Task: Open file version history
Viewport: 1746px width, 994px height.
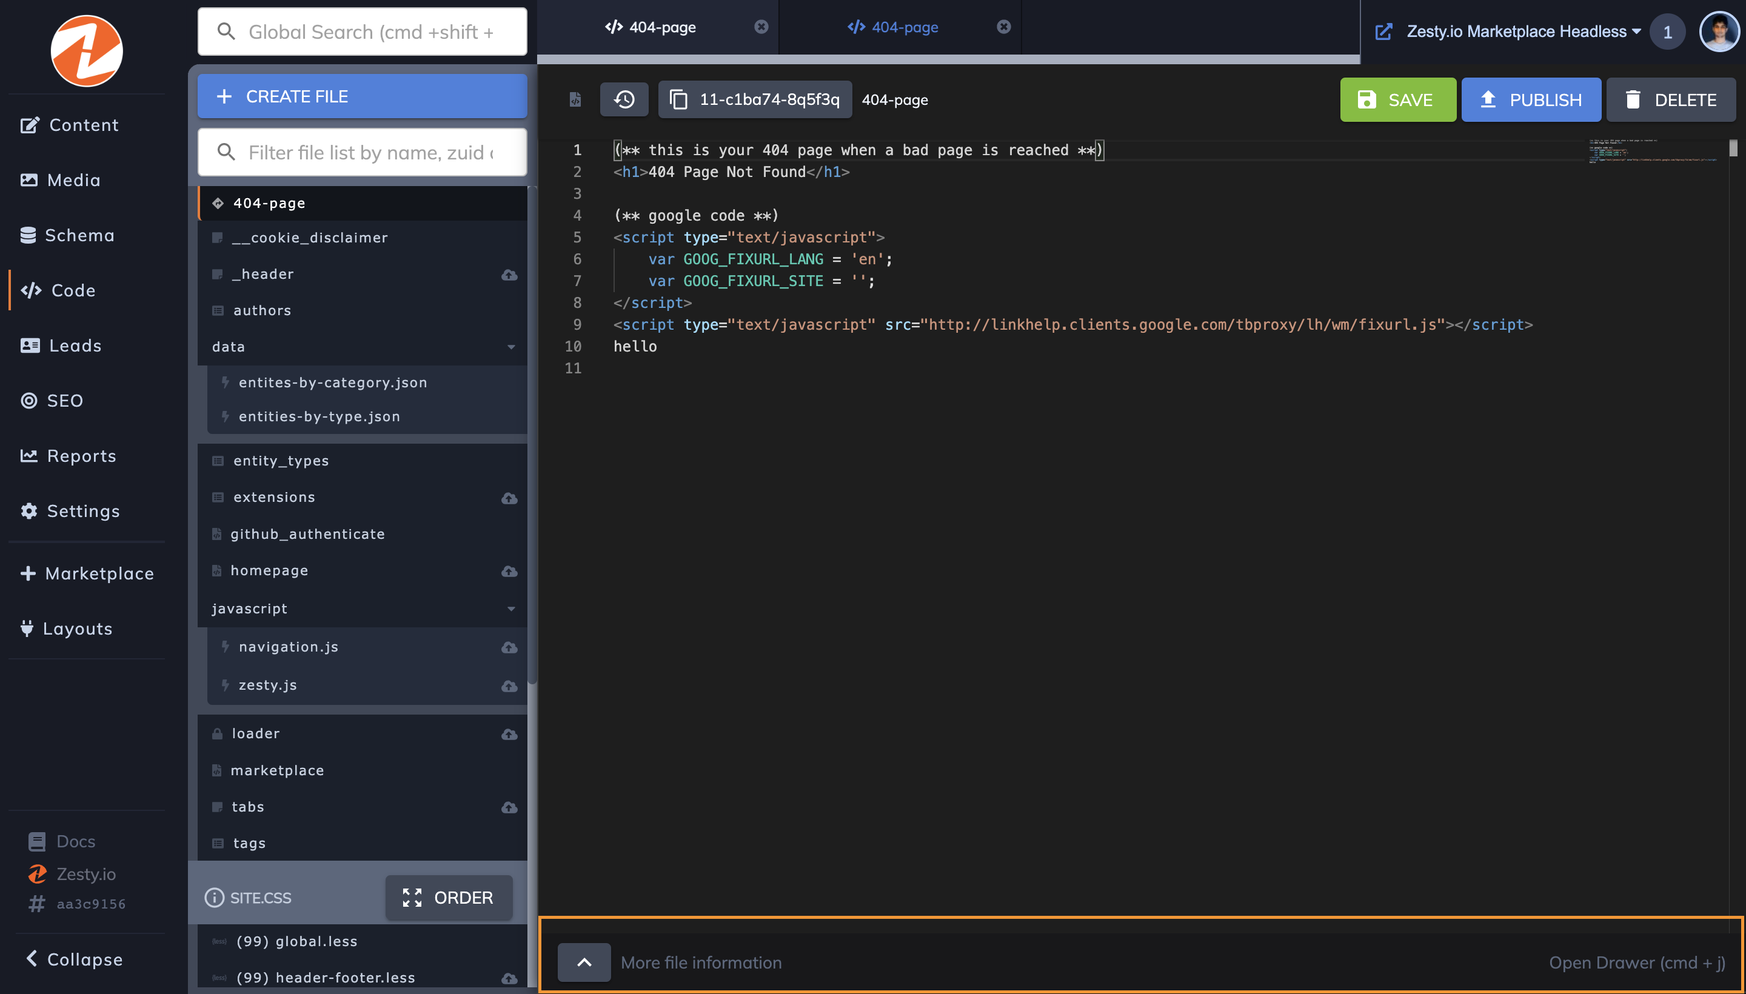Action: click(x=624, y=99)
